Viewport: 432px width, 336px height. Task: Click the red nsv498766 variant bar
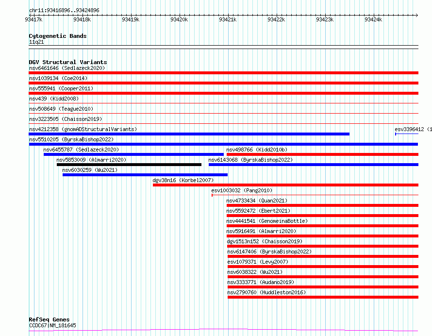click(322, 154)
